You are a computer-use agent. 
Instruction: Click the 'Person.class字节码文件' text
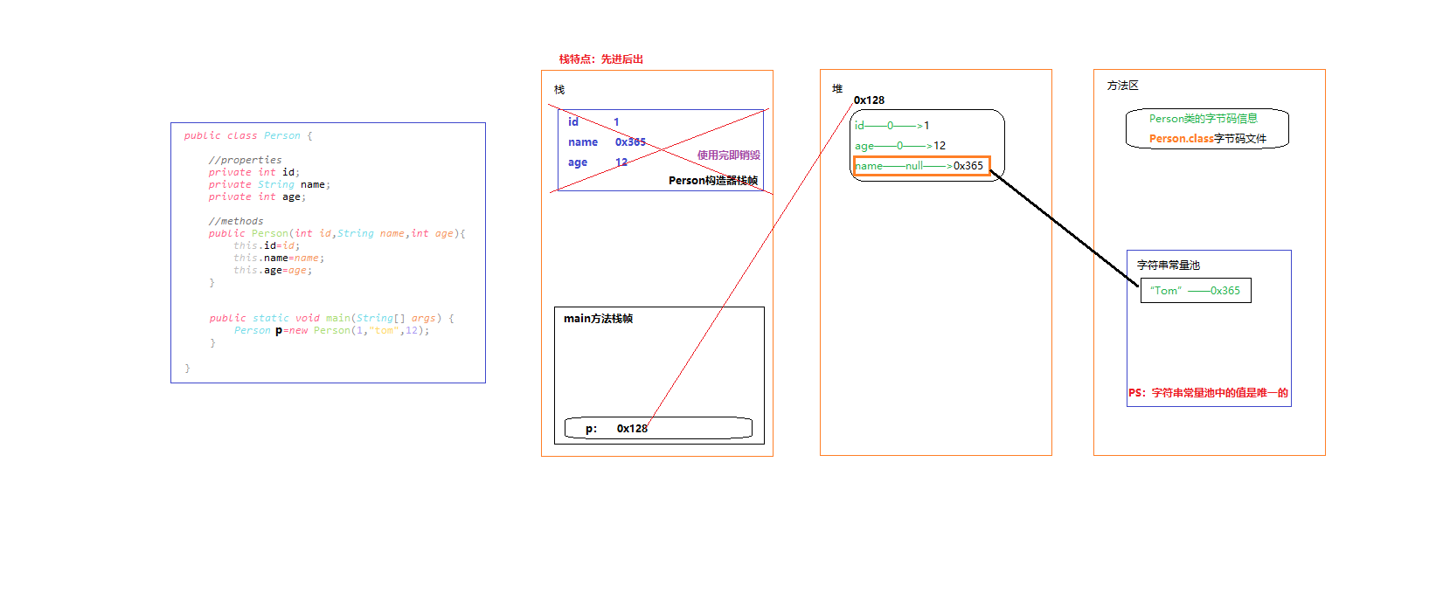[1208, 139]
